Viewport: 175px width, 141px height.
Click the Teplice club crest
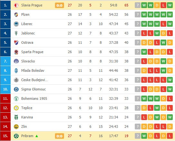click(x=16, y=108)
